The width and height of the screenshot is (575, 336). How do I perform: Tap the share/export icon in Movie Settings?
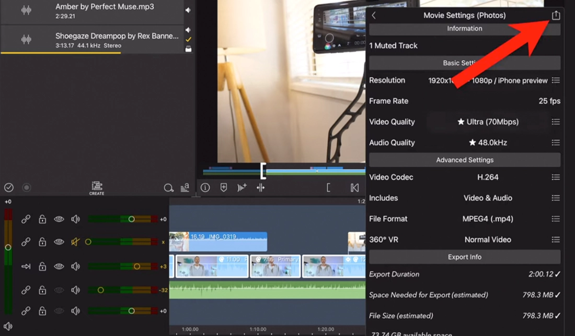[556, 15]
